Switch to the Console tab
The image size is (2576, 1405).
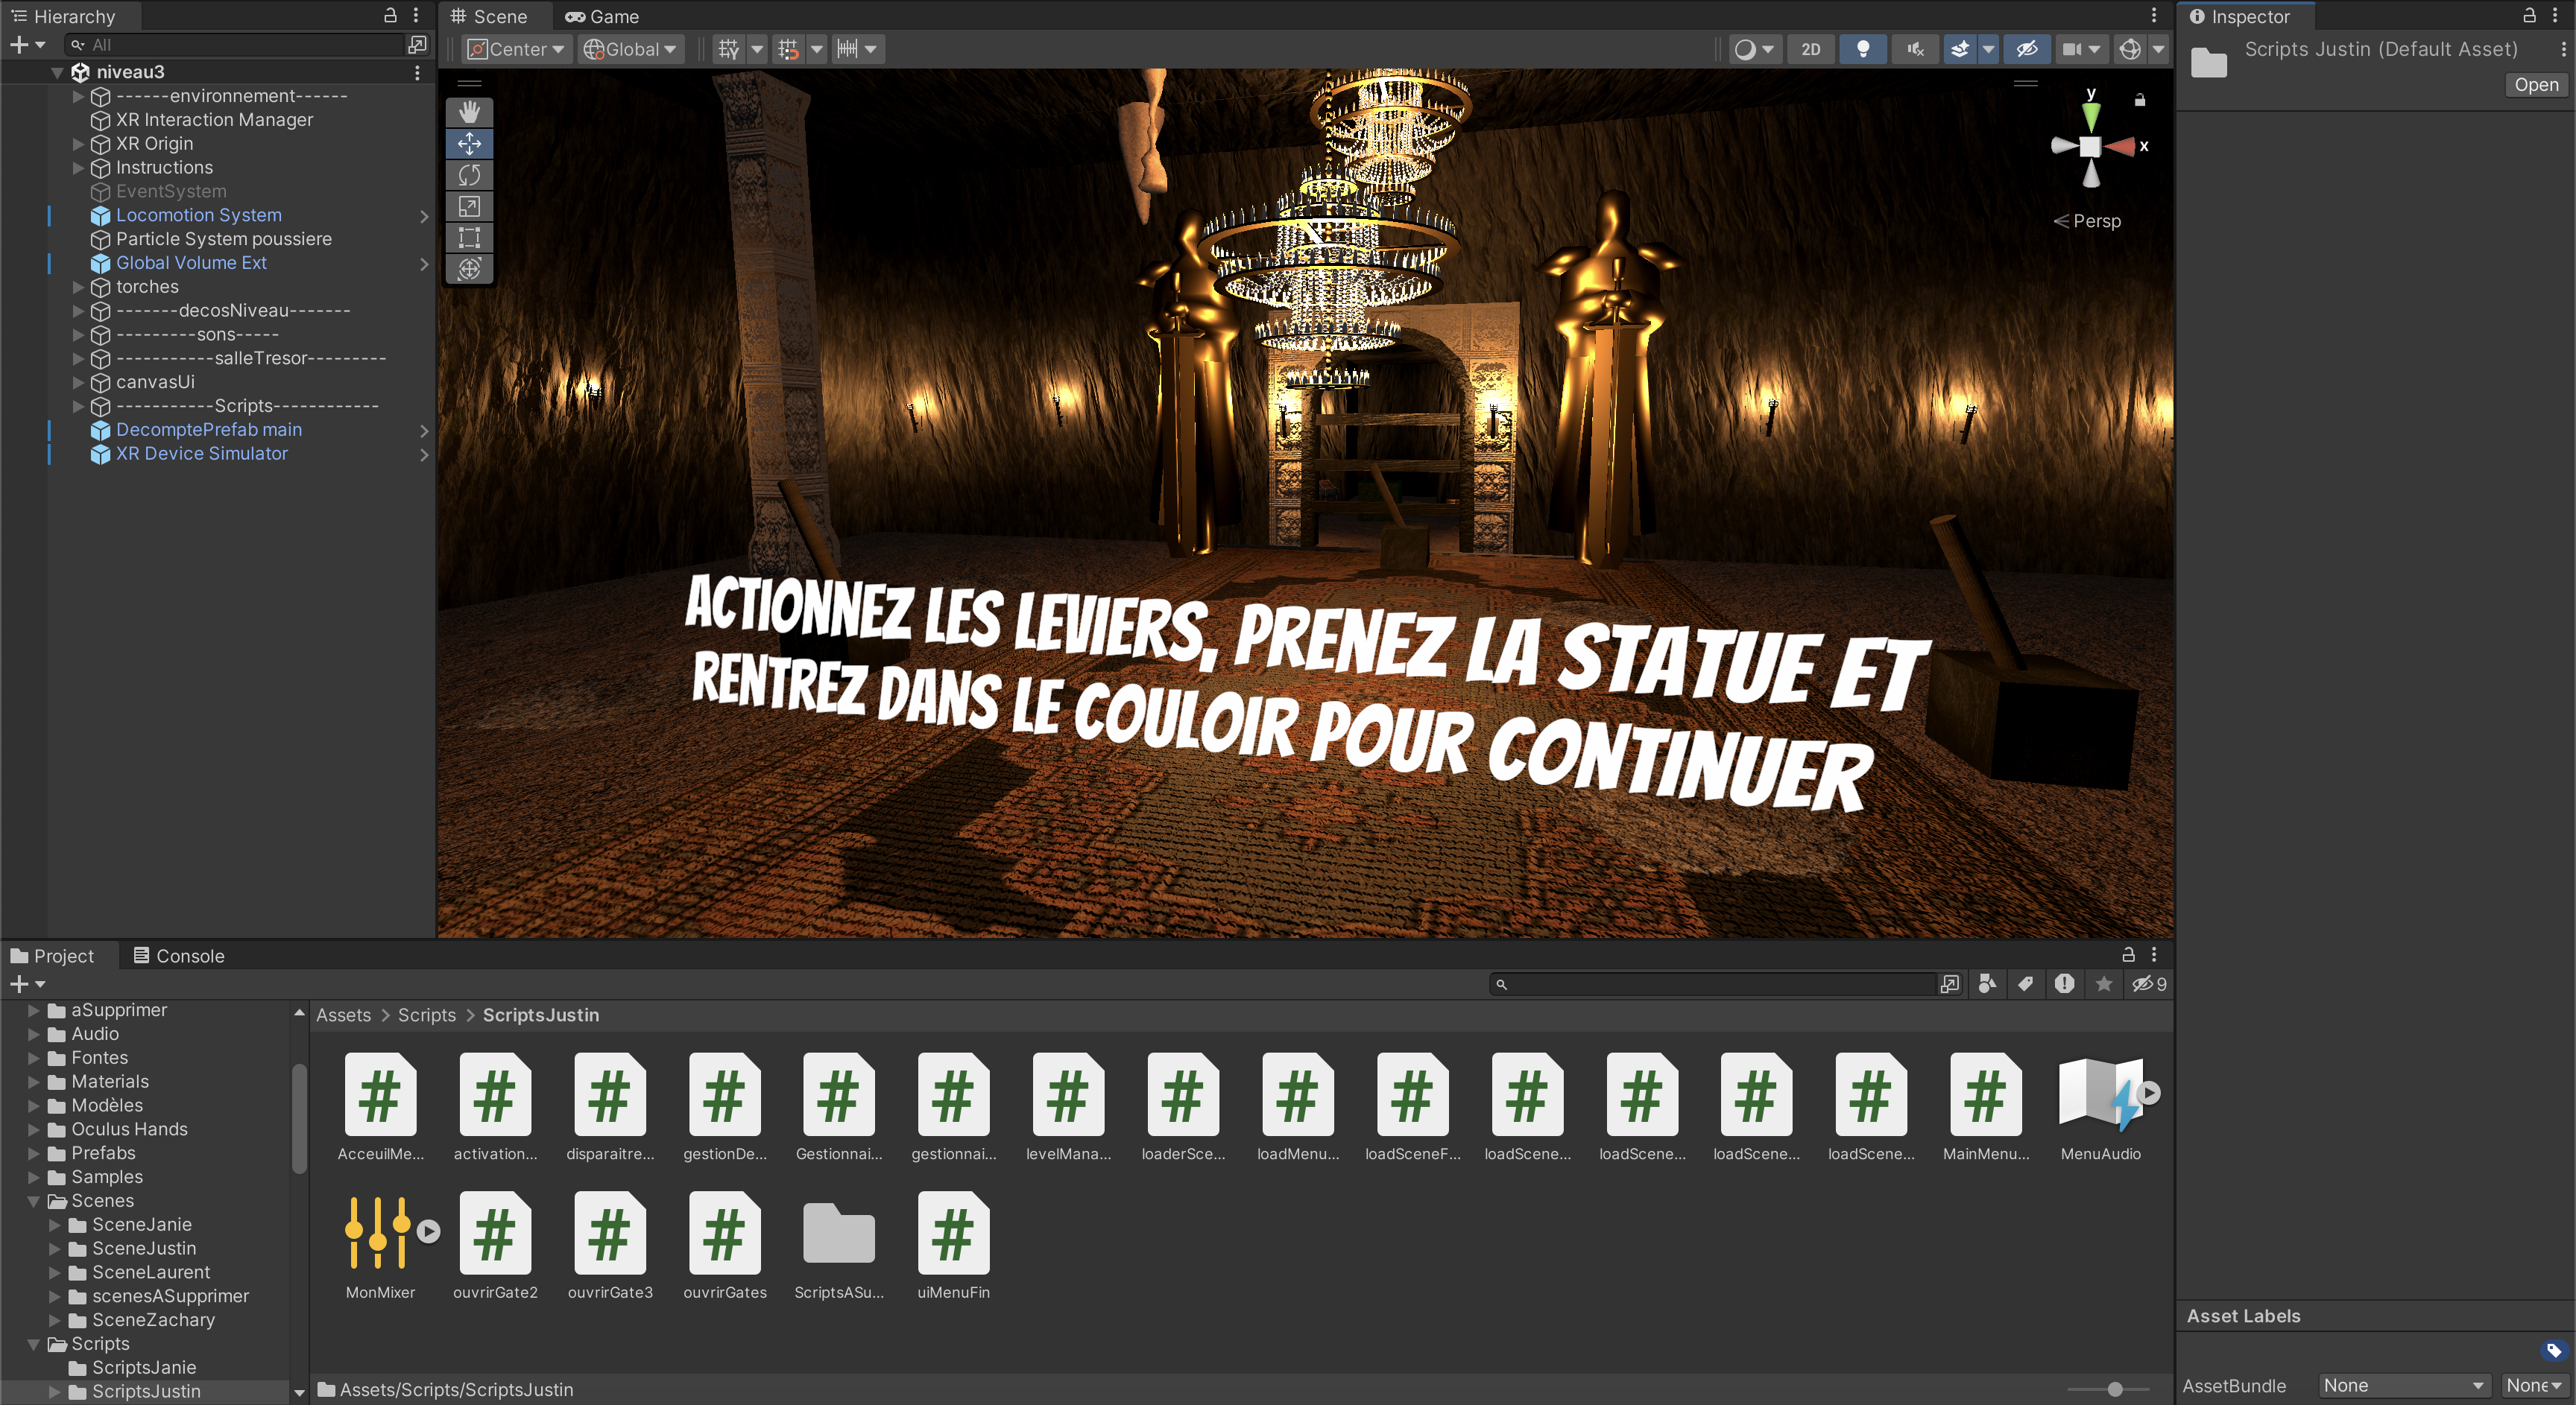pyautogui.click(x=179, y=955)
